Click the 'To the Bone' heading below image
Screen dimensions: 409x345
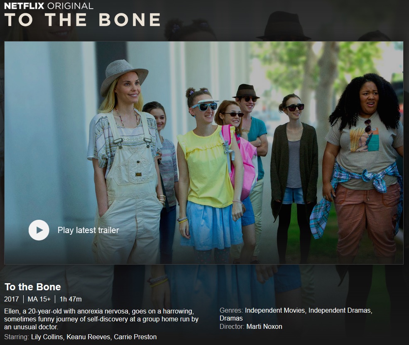pos(33,287)
